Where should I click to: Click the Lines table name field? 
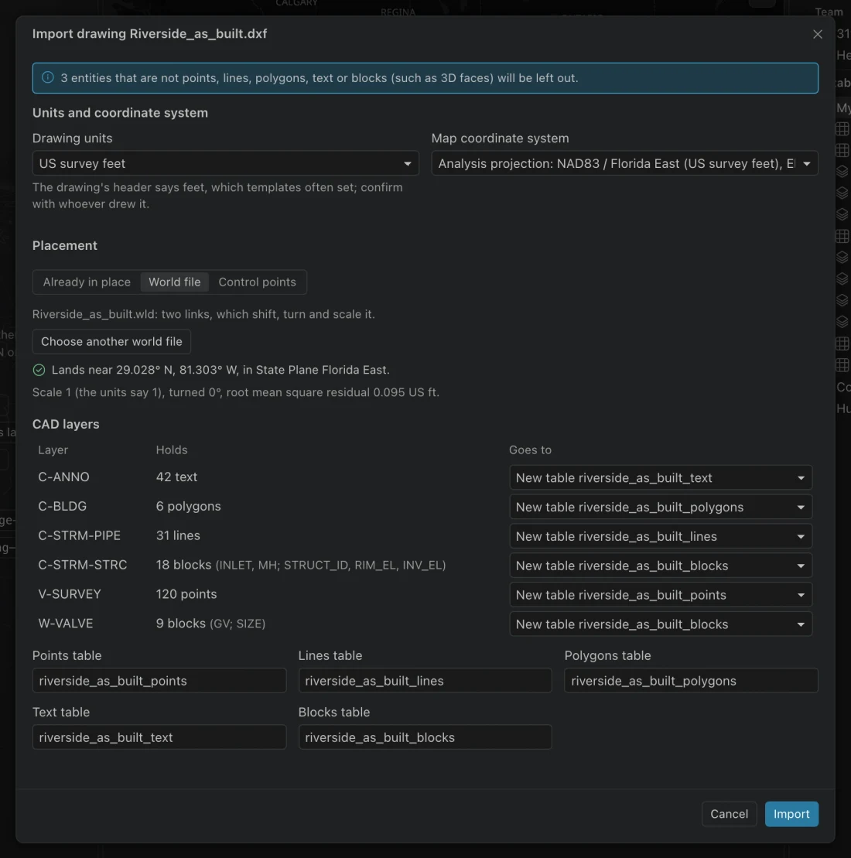(425, 680)
